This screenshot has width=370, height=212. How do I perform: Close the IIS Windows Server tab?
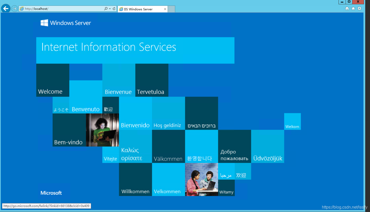[165, 9]
